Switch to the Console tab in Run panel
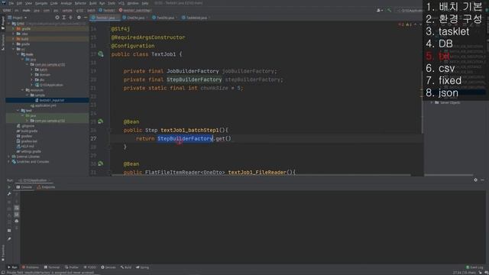This screenshot has width=489, height=275. click(24, 187)
